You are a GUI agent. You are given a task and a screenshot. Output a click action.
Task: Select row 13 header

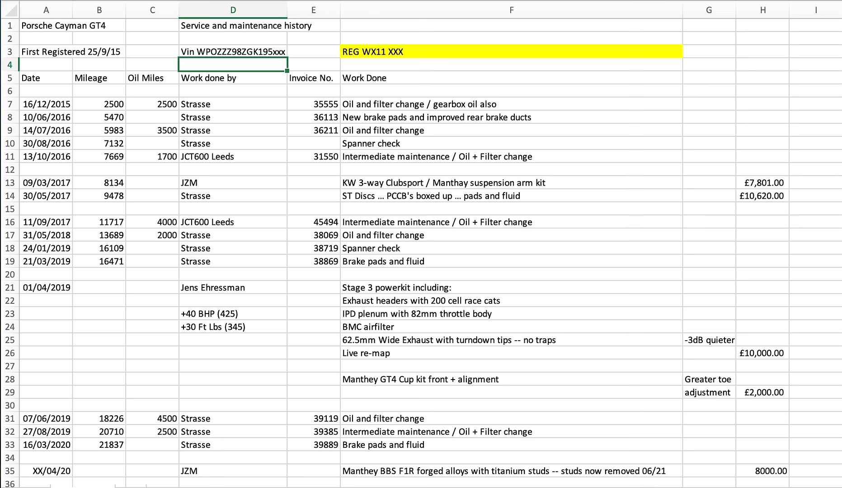9,183
